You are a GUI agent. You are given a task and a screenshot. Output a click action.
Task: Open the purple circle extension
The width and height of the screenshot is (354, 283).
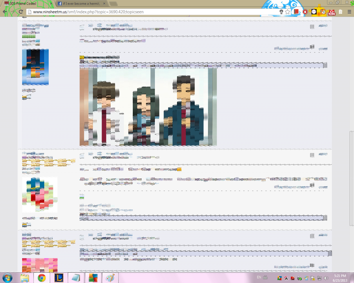314,12
